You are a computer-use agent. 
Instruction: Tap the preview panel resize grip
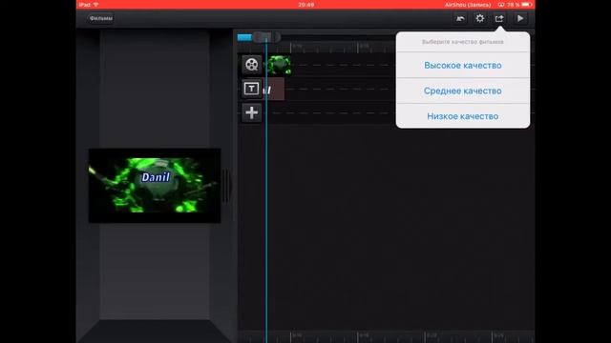pos(226,186)
